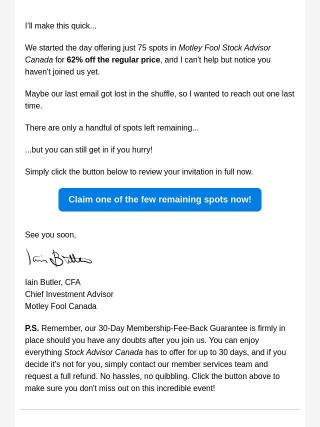Viewport: 320px width, 427px height.
Task: Click the horizontal divider line below the P.S.
Action: click(160, 410)
